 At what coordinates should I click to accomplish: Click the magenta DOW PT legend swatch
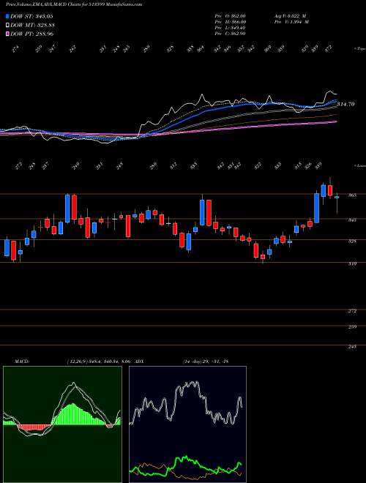click(x=7, y=34)
